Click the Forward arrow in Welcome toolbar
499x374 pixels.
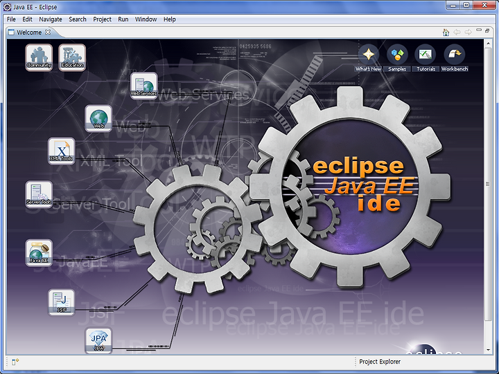(x=468, y=32)
